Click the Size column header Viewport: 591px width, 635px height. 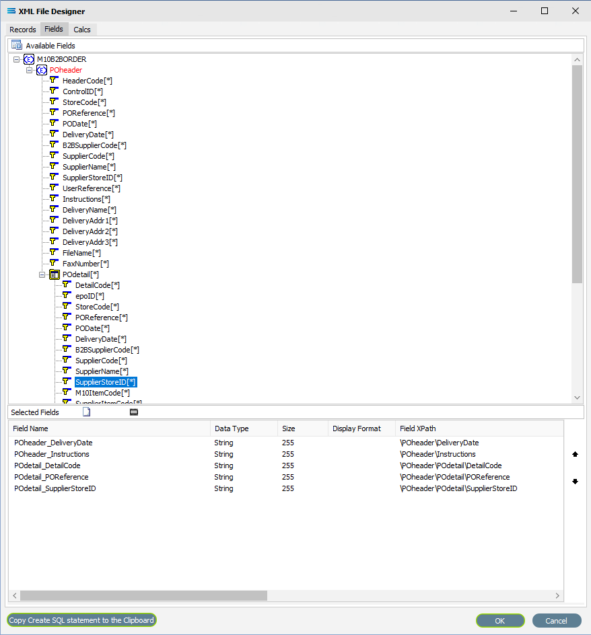[303, 428]
